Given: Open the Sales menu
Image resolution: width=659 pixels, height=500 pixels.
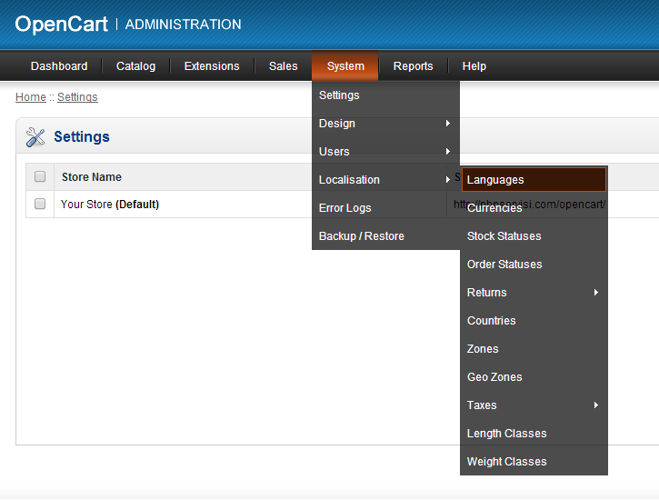Looking at the screenshot, I should [284, 66].
